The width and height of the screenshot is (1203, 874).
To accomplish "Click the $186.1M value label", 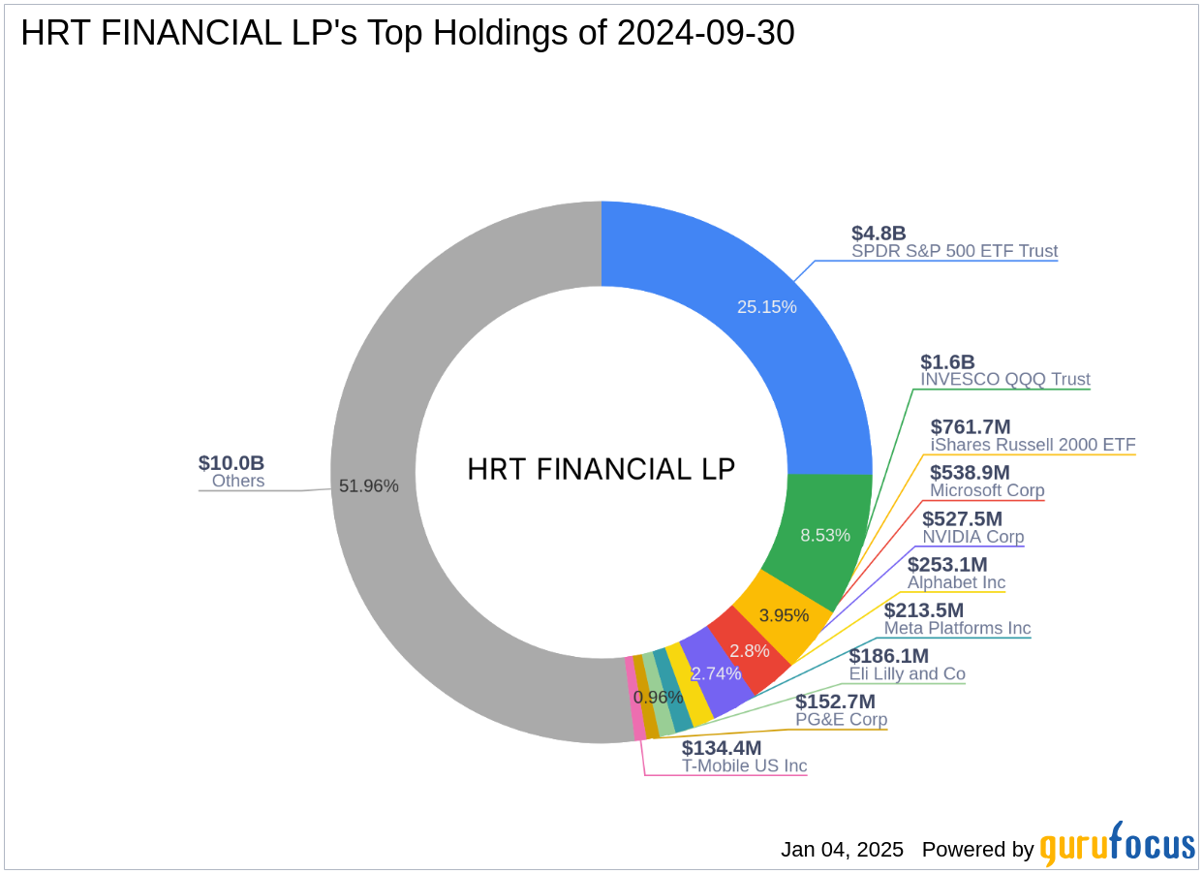I will (x=889, y=656).
